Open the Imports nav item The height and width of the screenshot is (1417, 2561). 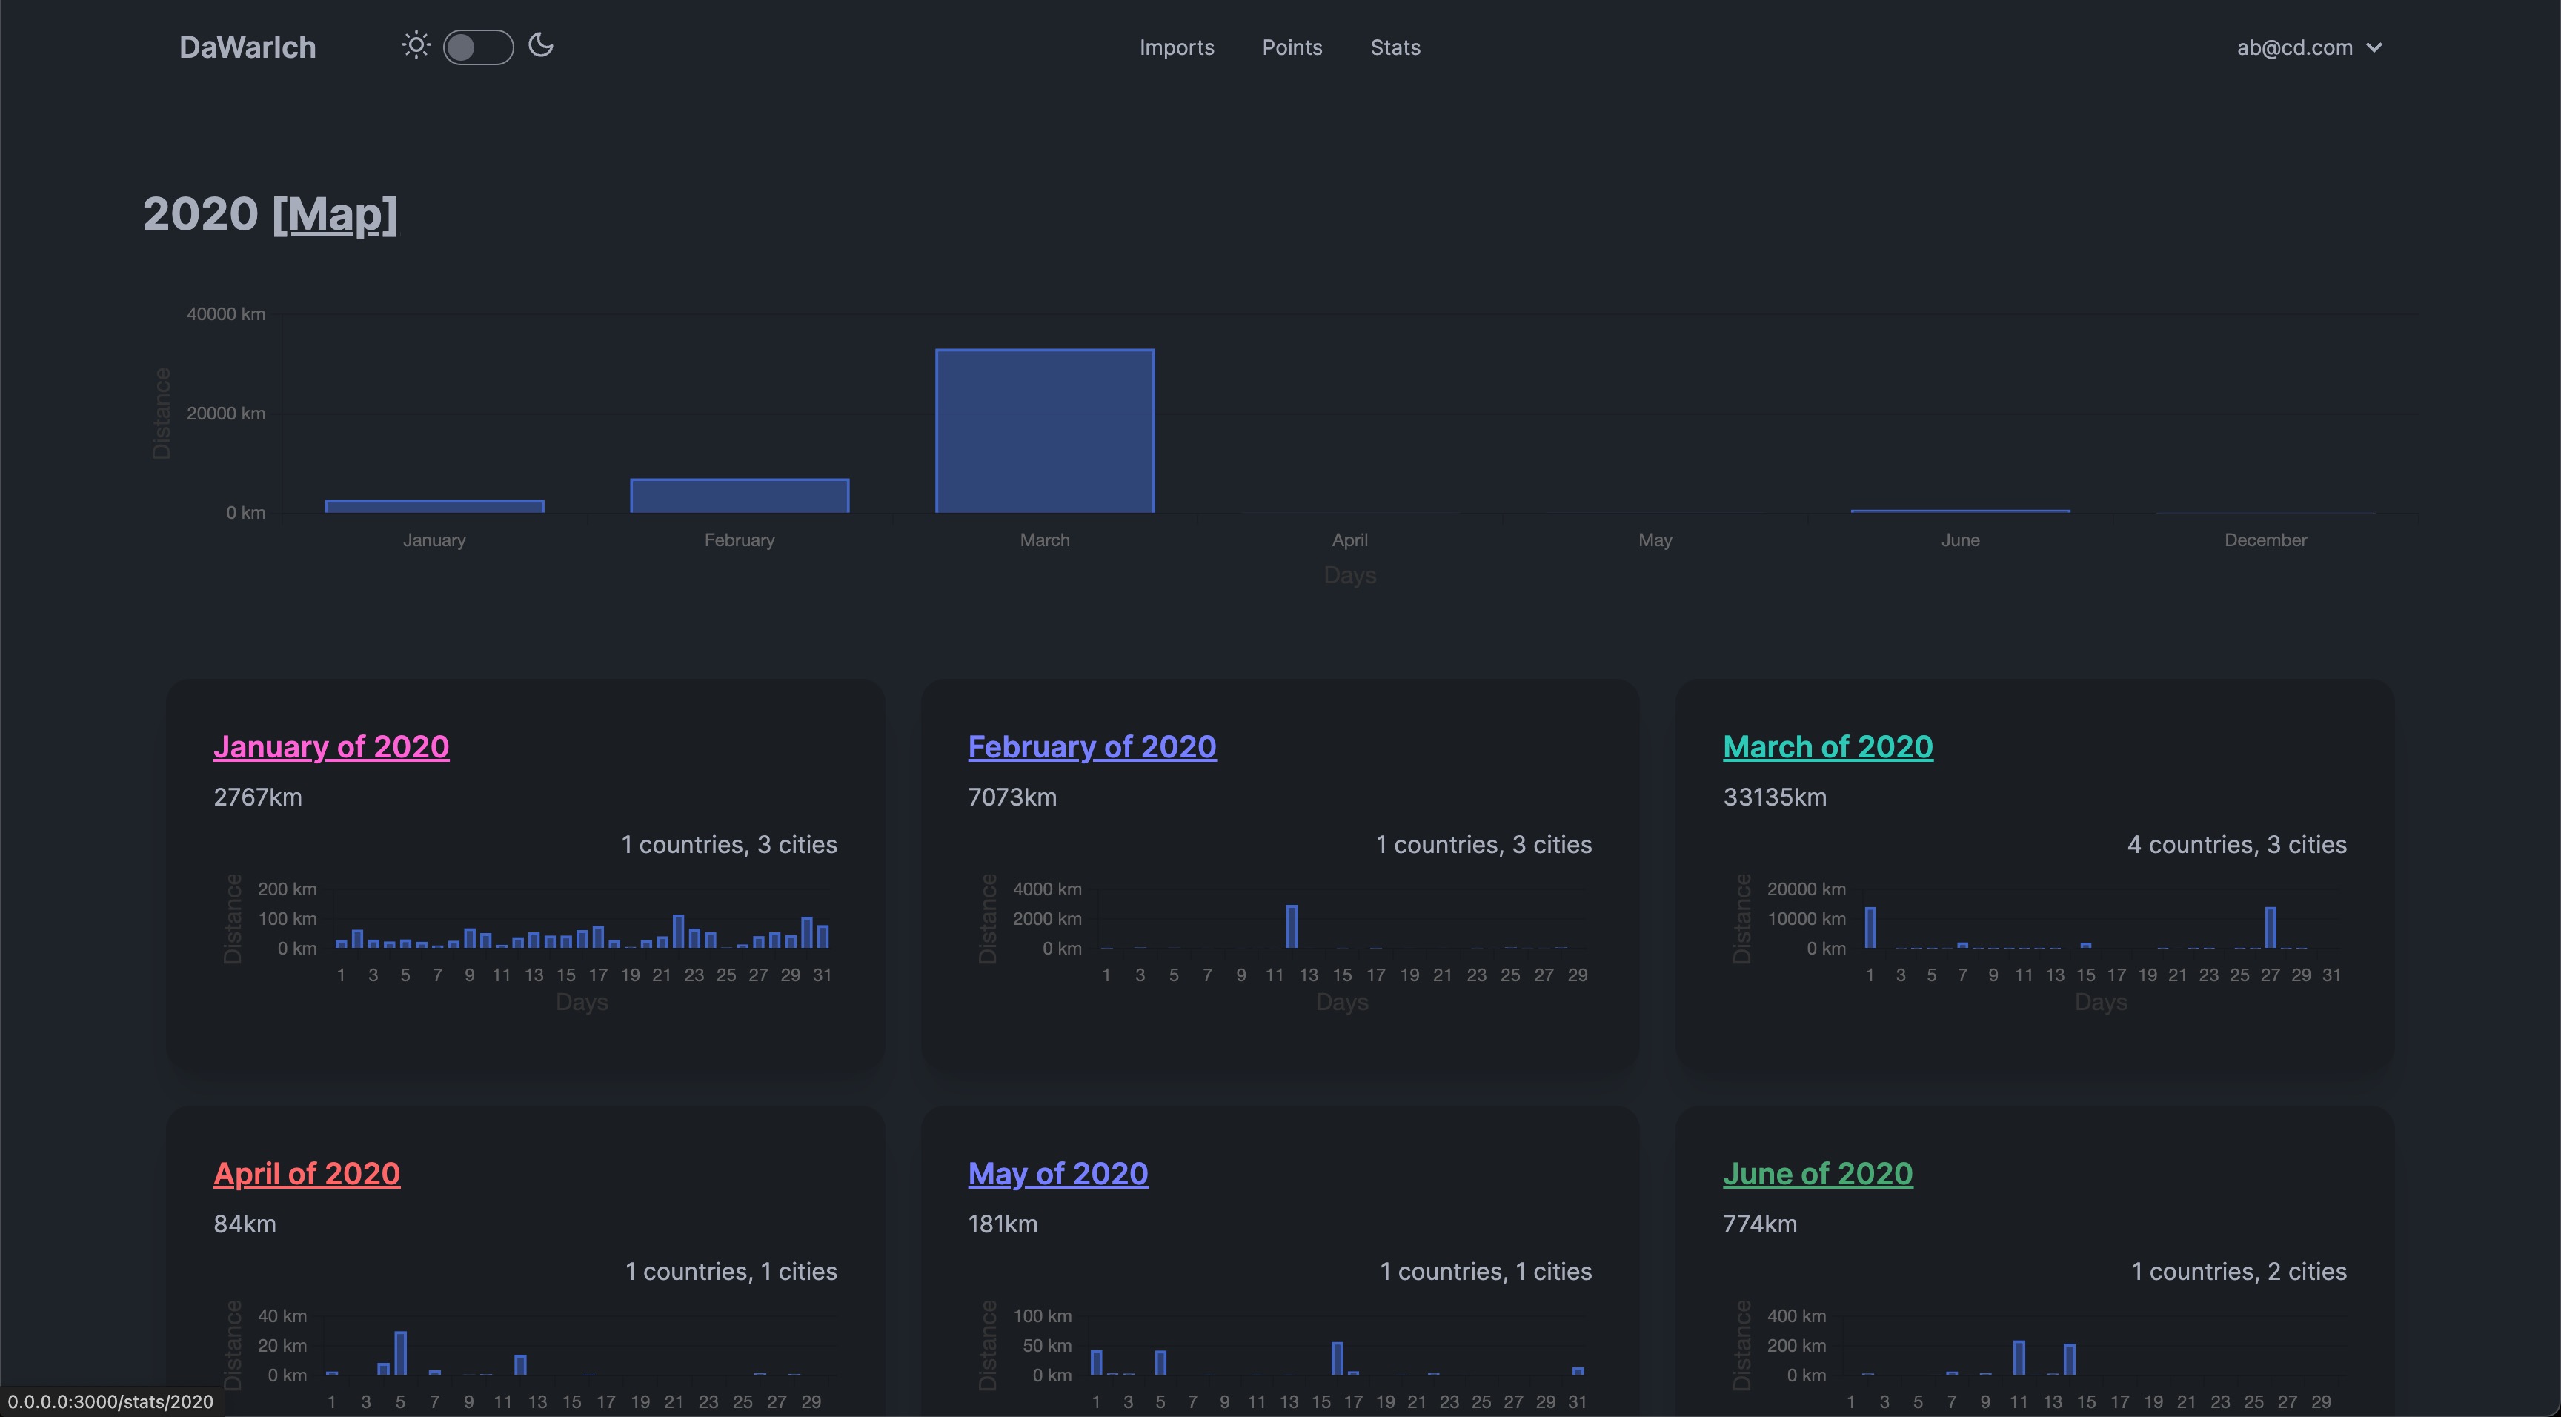[x=1176, y=47]
